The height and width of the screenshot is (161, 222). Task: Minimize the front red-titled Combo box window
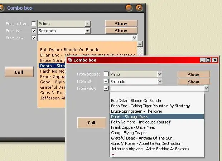click(x=202, y=60)
